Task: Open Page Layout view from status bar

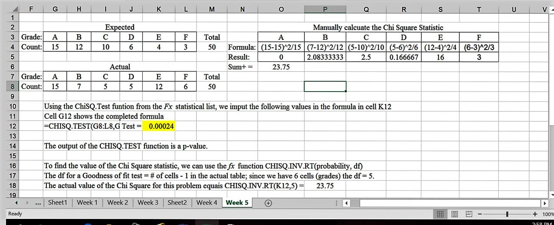Action: [x=455, y=214]
